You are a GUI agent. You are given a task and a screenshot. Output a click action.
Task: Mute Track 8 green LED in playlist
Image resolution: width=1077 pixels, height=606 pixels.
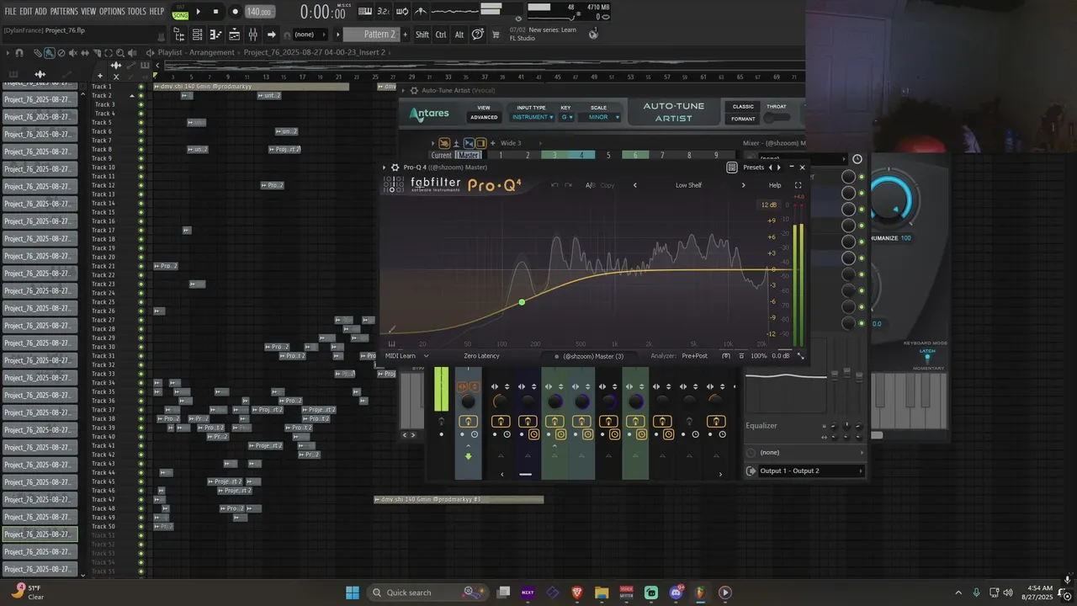(141, 150)
